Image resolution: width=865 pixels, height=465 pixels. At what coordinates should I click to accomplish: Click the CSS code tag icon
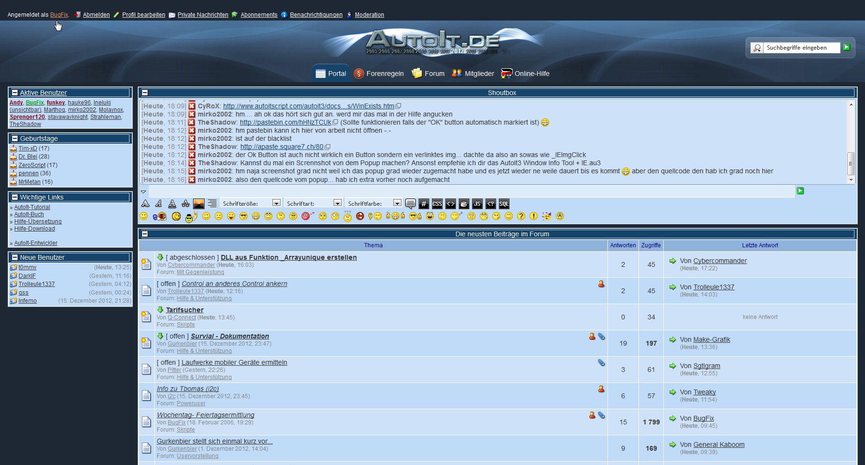pos(437,204)
